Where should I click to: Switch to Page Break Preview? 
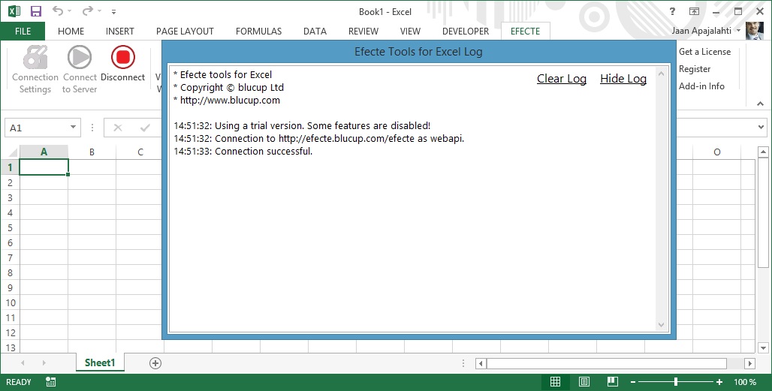pos(613,382)
